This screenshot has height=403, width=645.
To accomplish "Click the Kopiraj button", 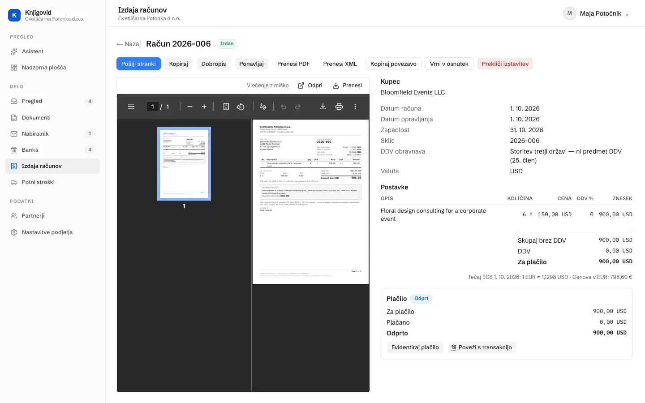I will pyautogui.click(x=179, y=64).
